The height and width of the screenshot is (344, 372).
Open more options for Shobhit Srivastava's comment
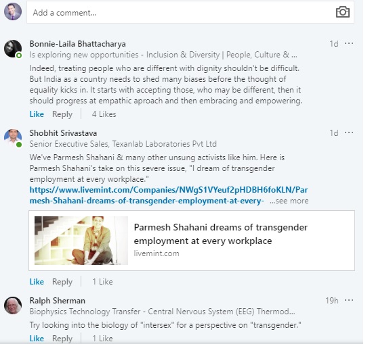(x=349, y=132)
